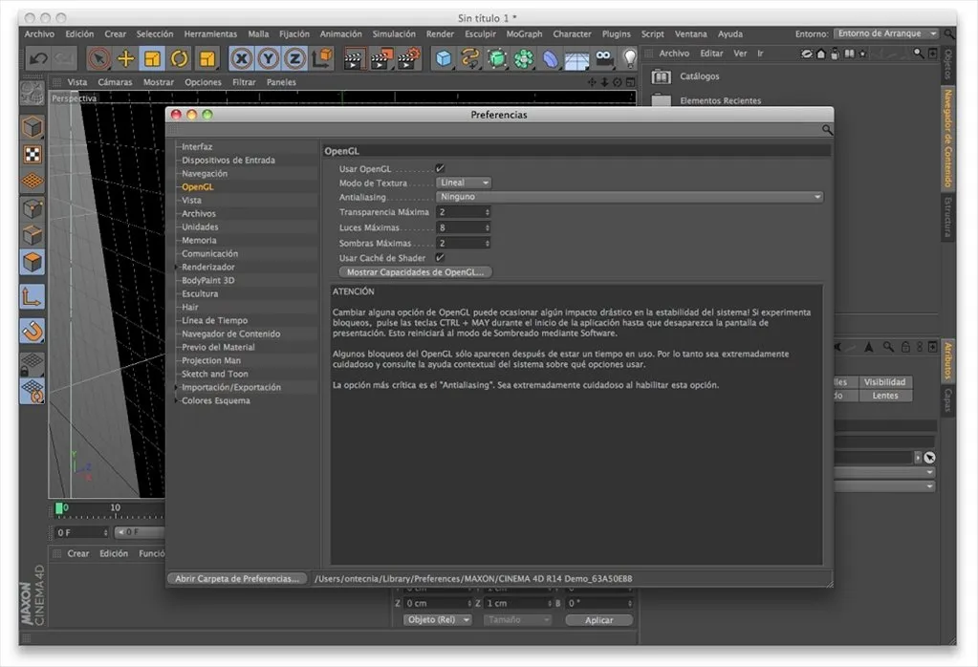Select BodyPaint 3D preferences entry

point(208,281)
